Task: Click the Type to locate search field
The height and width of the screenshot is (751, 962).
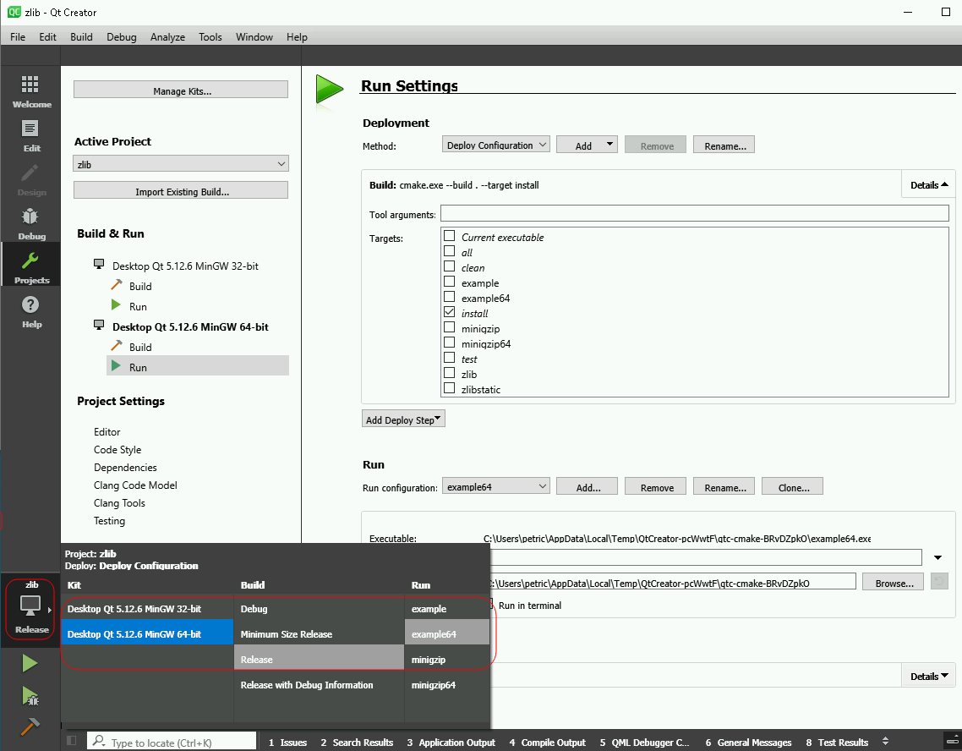Action: tap(172, 741)
